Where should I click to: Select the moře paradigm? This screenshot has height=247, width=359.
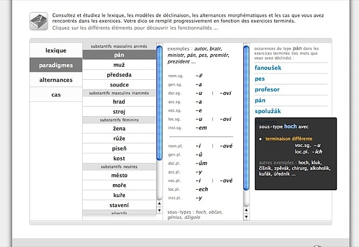119,185
